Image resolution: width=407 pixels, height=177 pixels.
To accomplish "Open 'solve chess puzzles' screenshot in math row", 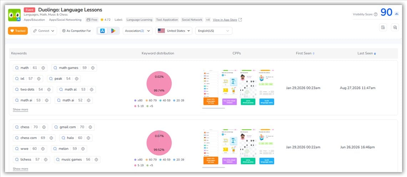I will [248, 87].
